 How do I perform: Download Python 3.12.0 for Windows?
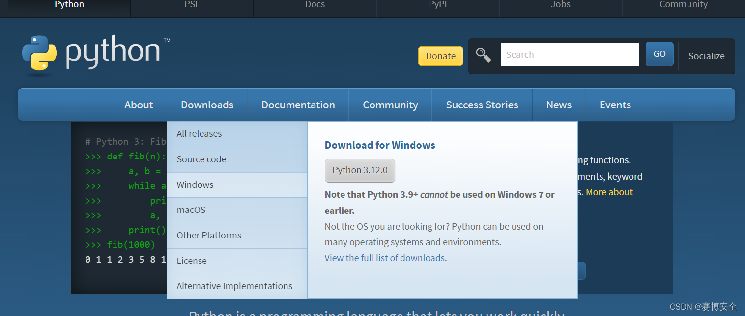(360, 170)
